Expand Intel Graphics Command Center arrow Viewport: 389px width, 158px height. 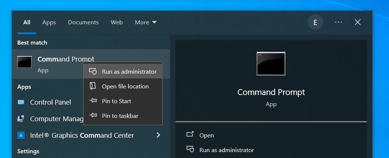click(x=158, y=135)
